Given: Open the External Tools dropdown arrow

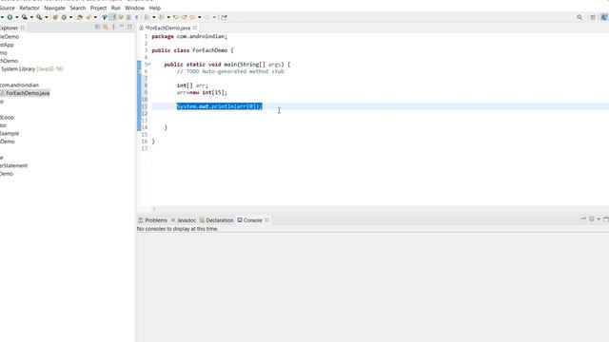Looking at the screenshot, I should pos(47,17).
